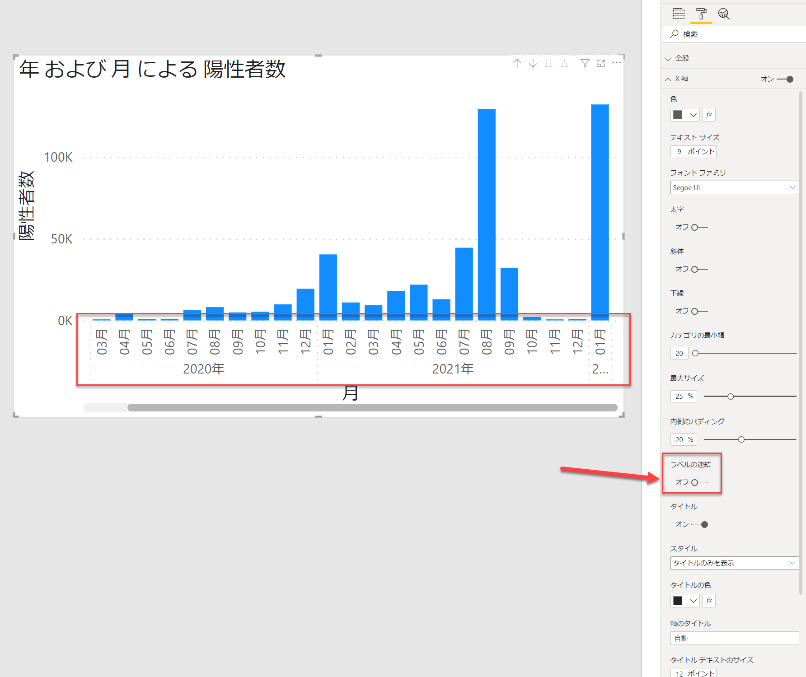Open the フォント ファミリ Segoe UI dropdown
Image resolution: width=806 pixels, height=677 pixels.
tap(735, 187)
